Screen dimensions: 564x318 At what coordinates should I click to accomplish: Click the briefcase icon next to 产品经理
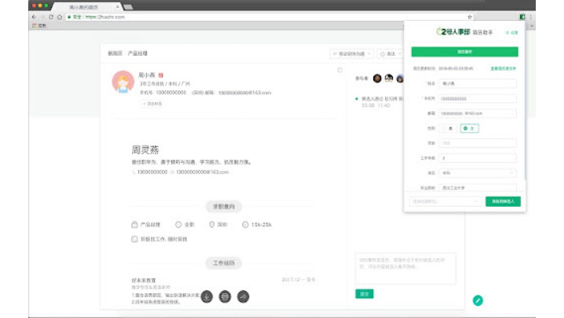point(135,224)
